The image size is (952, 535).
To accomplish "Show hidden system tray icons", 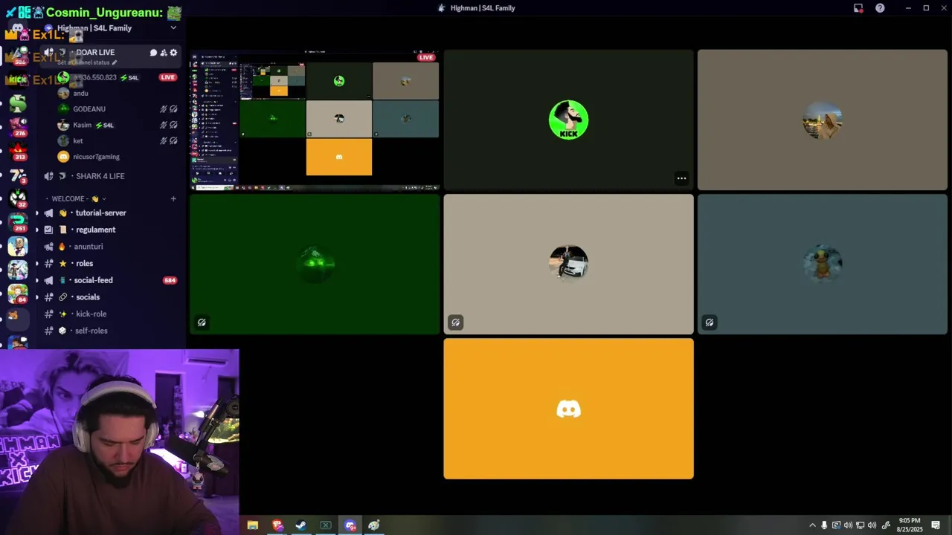I will (812, 525).
